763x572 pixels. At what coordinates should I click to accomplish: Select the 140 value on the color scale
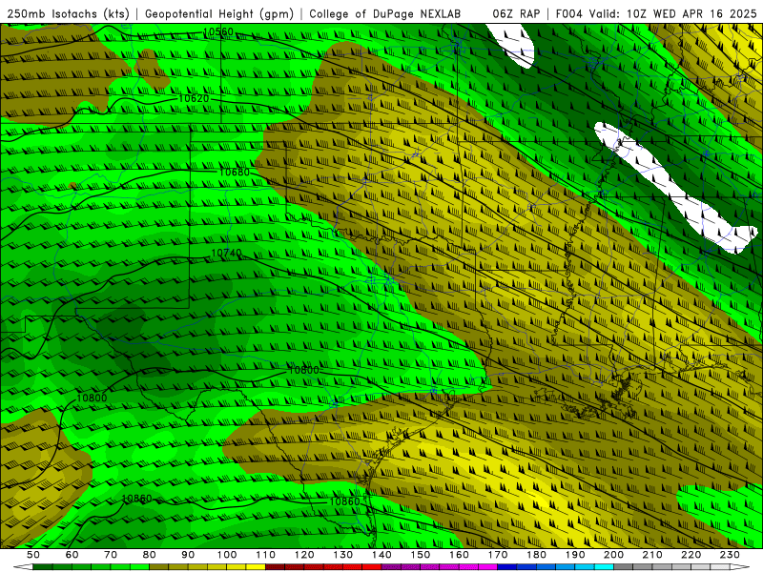[381, 555]
